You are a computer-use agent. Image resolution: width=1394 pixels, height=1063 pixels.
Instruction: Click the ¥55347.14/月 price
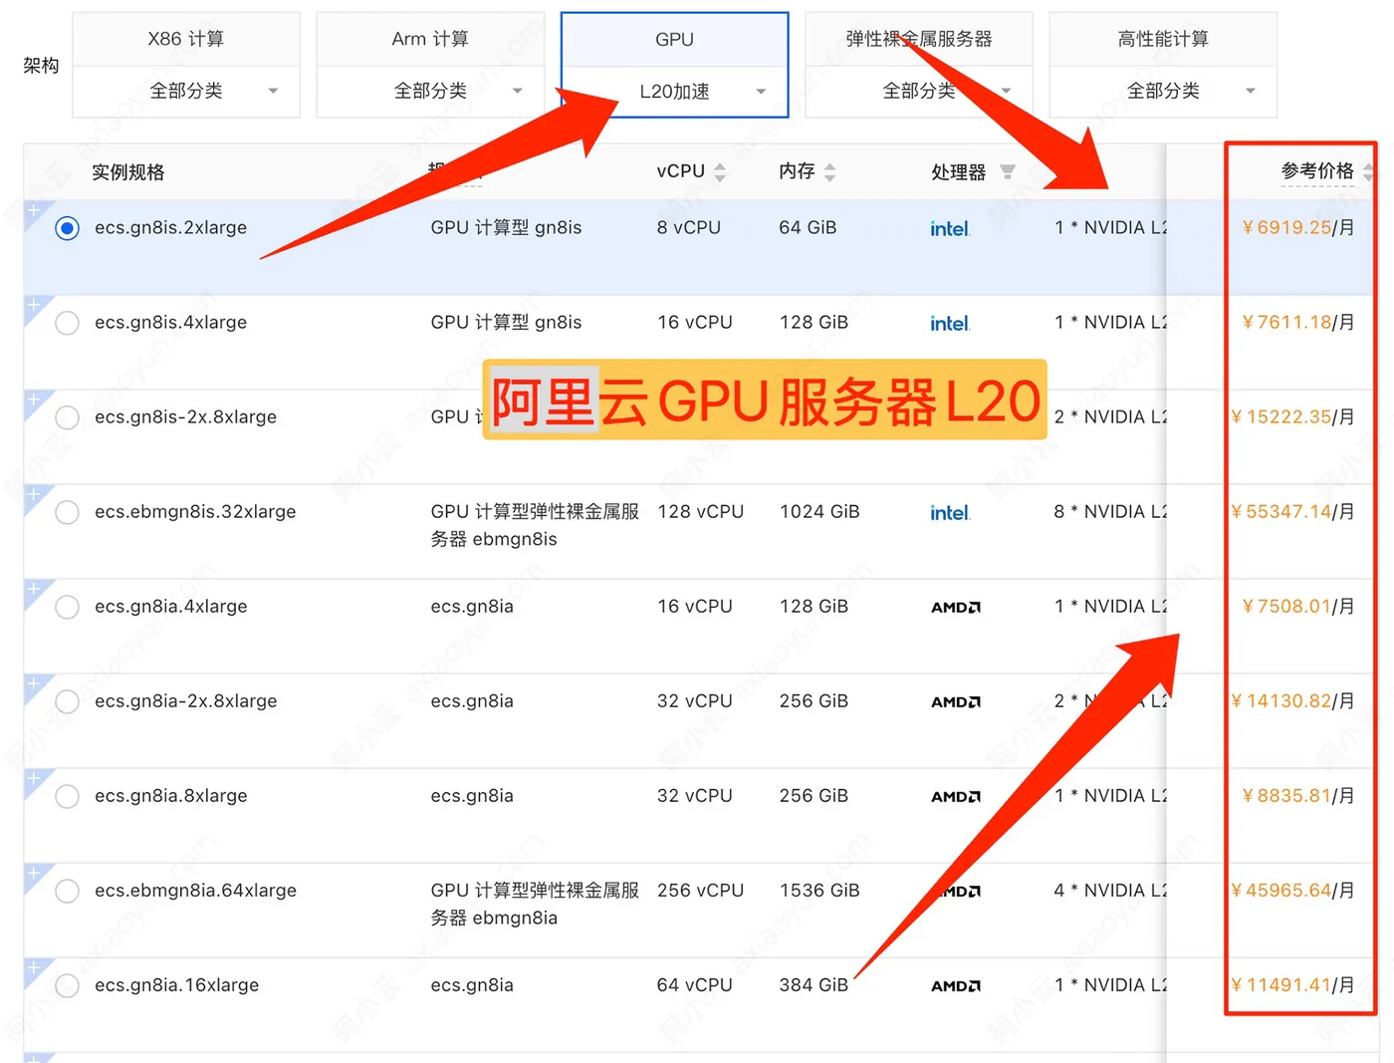click(x=1292, y=512)
